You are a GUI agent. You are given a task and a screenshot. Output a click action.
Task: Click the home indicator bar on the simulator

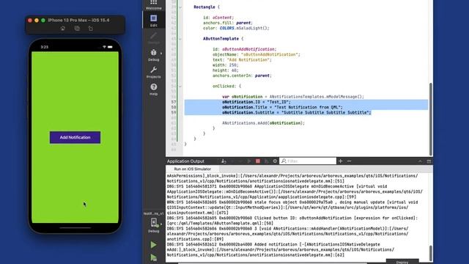75,228
